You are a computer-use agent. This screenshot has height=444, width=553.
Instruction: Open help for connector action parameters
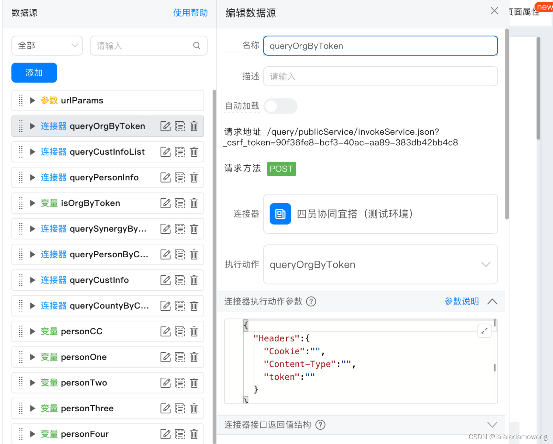[x=311, y=302]
